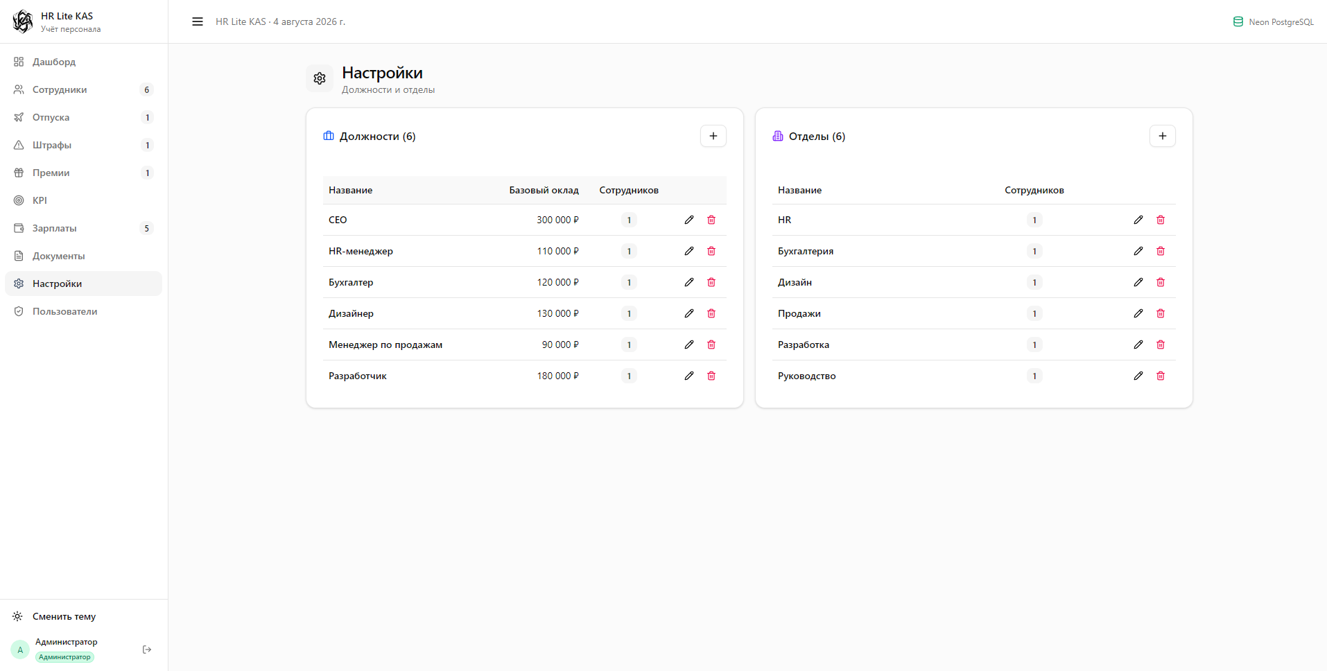This screenshot has width=1327, height=671.
Task: Click the Neon PostgreSQL database indicator
Action: coord(1274,21)
